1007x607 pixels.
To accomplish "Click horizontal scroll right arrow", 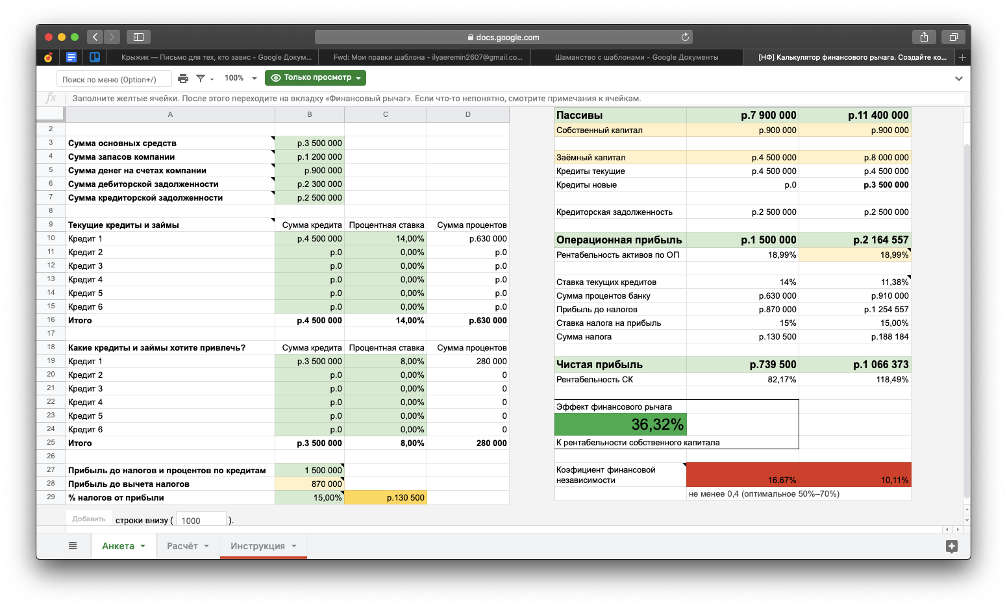I will (958, 529).
